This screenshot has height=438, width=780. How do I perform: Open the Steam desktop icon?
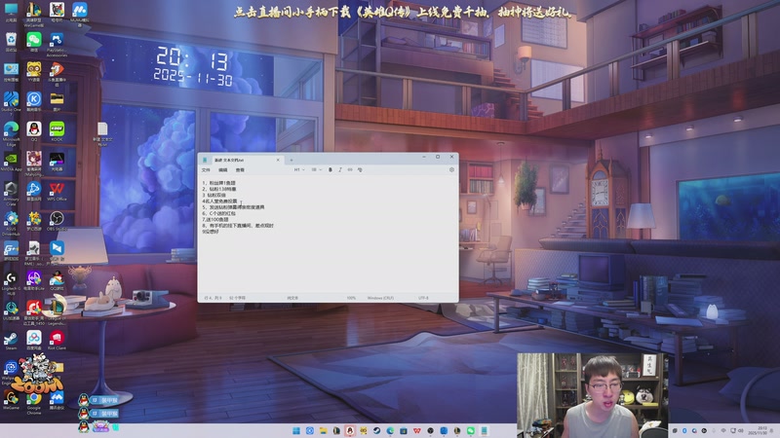11,341
